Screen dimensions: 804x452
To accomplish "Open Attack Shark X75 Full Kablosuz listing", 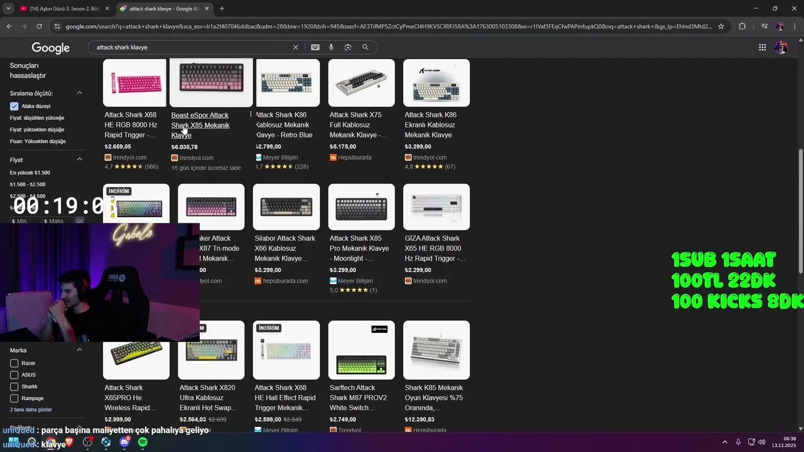I will 358,125.
